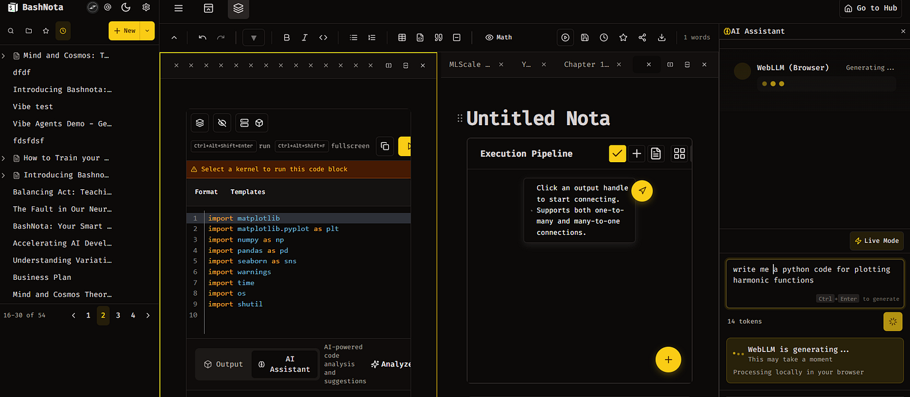
Task: Click the Go to Hub button
Action: [x=871, y=8]
